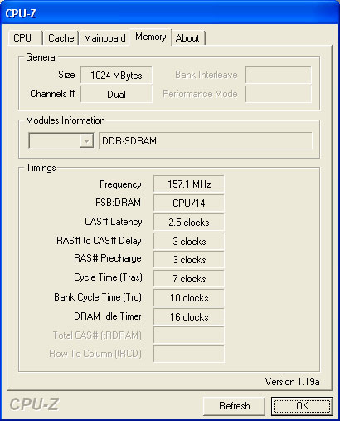
Task: Click the module slot combo box
Action: coord(61,140)
